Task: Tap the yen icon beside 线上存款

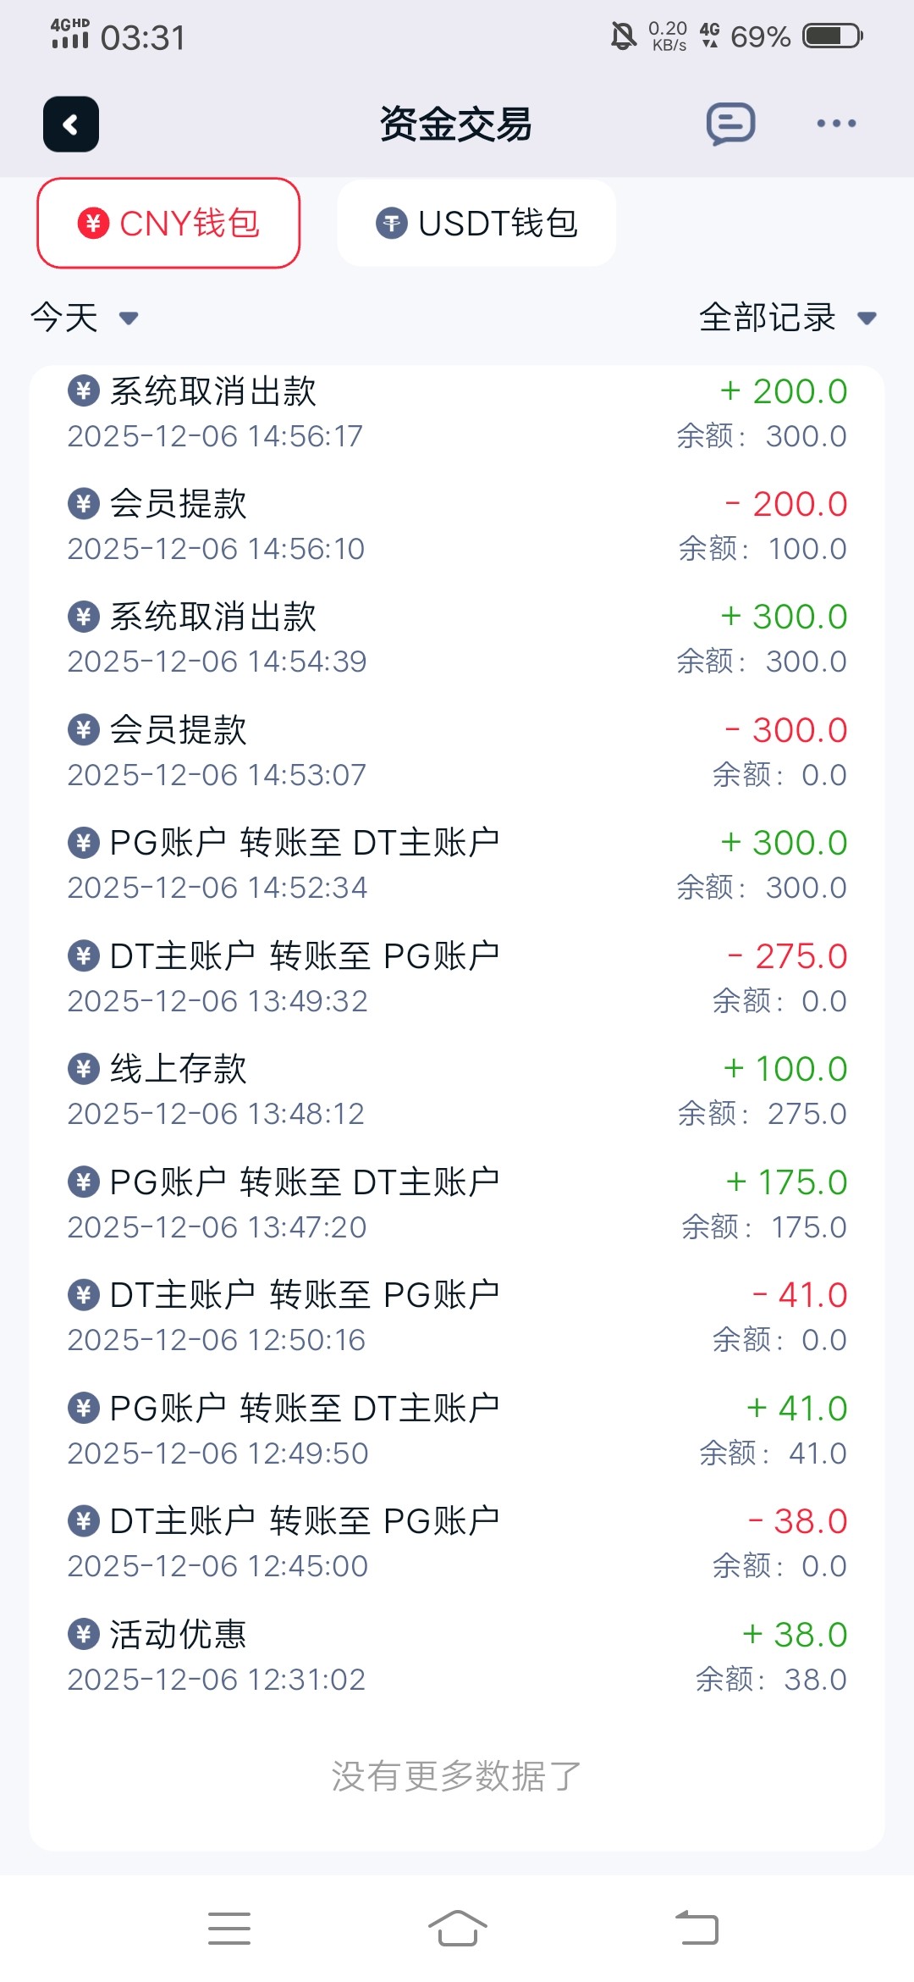Action: (83, 1069)
